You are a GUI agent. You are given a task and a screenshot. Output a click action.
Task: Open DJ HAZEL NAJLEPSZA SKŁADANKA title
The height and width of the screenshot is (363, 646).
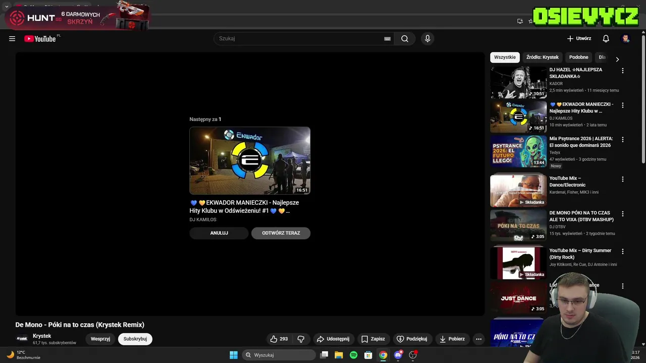coord(576,73)
